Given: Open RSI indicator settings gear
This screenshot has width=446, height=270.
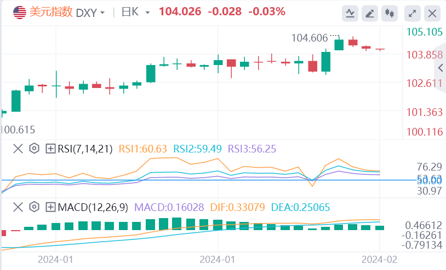Looking at the screenshot, I should 34,148.
